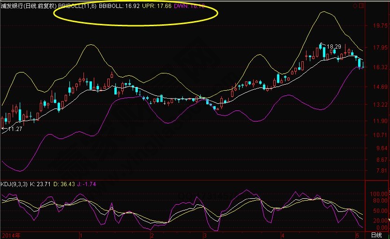
Task: Click the 2014年 label on time axis
Action: click(x=10, y=235)
